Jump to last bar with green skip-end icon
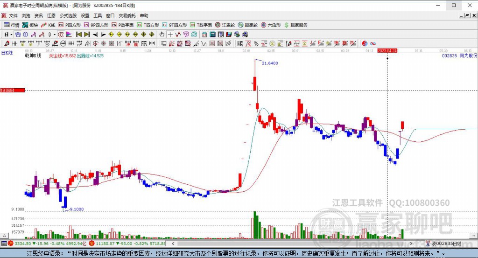This screenshot has height=258, width=478. coord(87,35)
